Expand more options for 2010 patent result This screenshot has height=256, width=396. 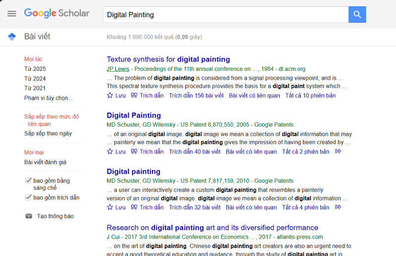(338, 207)
